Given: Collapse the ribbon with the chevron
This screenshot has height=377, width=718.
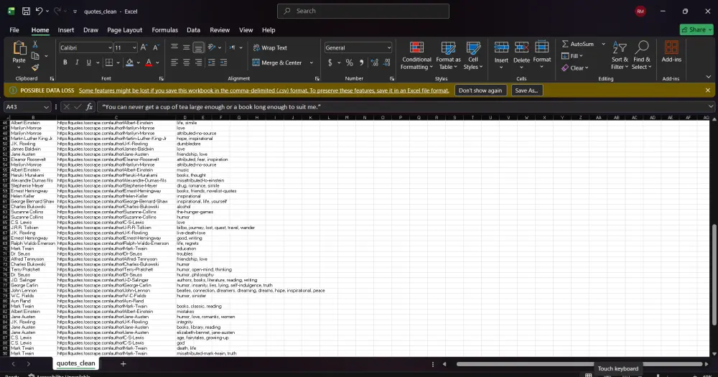Looking at the screenshot, I should 709,77.
